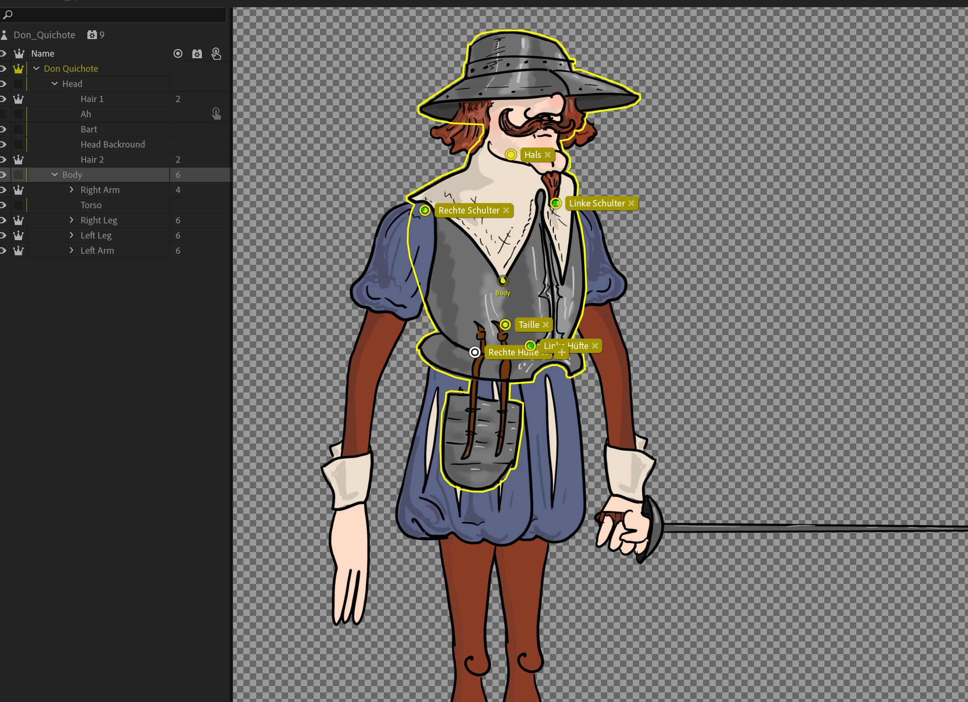Show the hidden Ah layer
Viewport: 968px width, 702px height.
pyautogui.click(x=3, y=114)
